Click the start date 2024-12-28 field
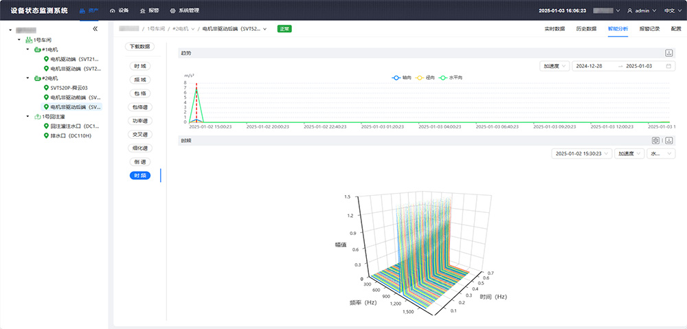 pyautogui.click(x=589, y=66)
